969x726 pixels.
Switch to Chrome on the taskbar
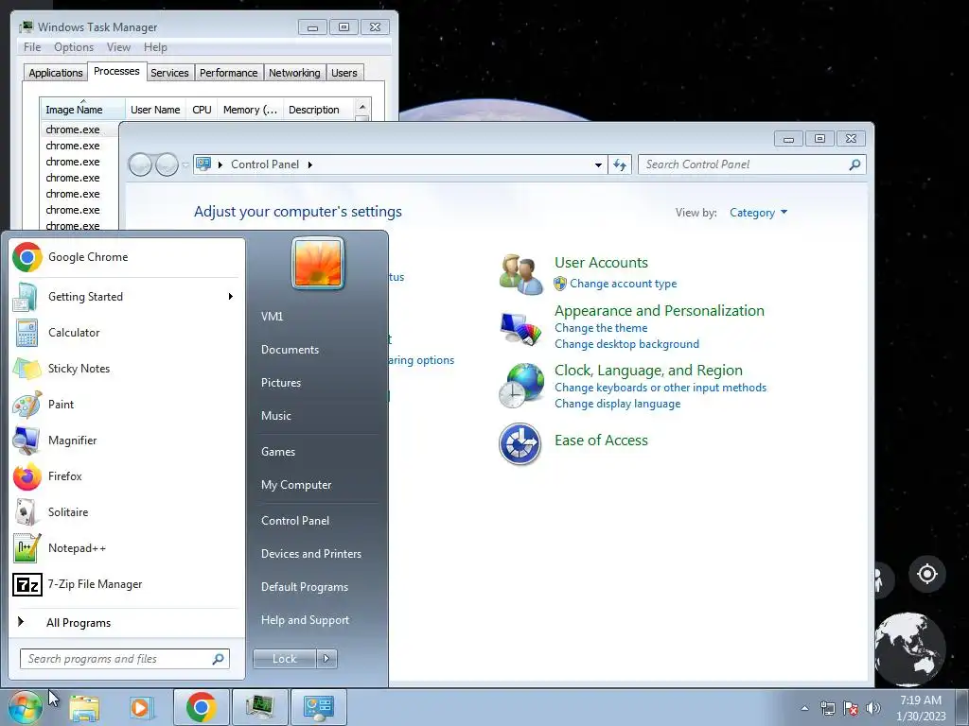pos(201,707)
